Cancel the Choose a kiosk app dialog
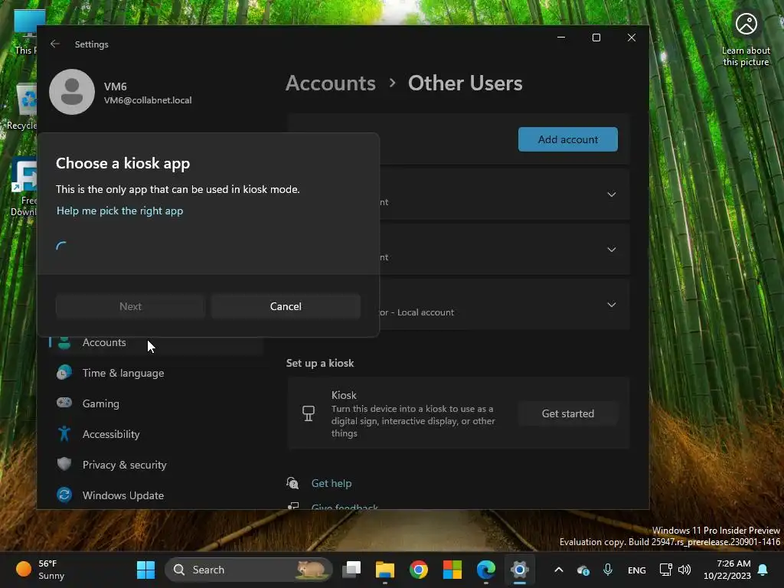 pyautogui.click(x=286, y=306)
